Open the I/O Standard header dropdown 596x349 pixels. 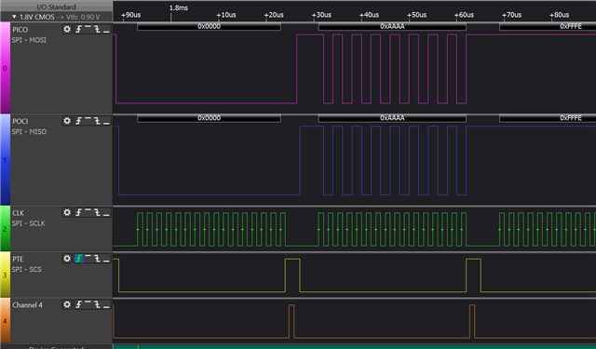click(x=56, y=7)
